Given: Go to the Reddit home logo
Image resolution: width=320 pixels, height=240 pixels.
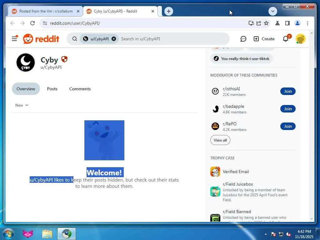Looking at the screenshot, I should click(x=41, y=39).
